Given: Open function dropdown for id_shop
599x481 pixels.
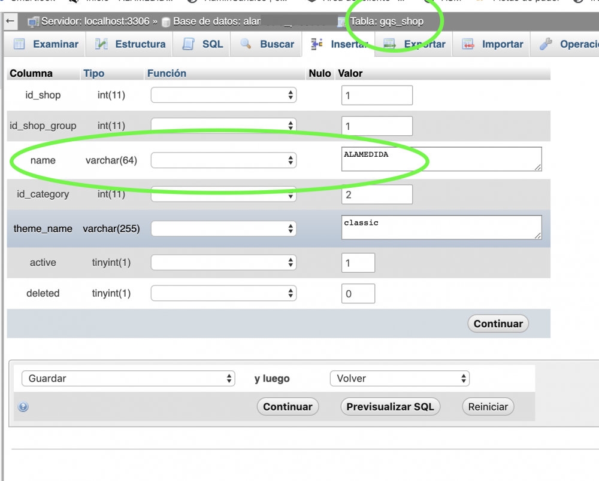Looking at the screenshot, I should 223,95.
